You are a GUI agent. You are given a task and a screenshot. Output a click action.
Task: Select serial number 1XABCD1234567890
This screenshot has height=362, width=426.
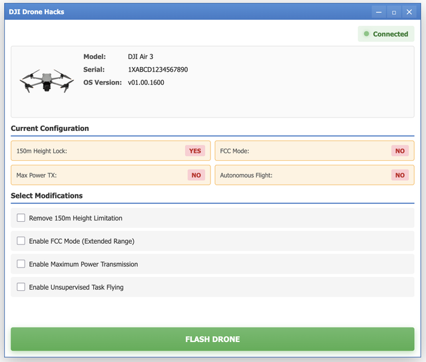[158, 70]
